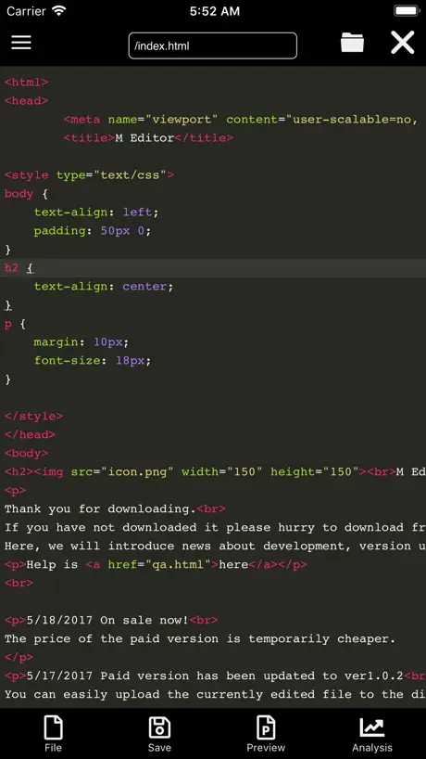The image size is (426, 759).
Task: Click the meta name="viewport" line
Action: 241,120
